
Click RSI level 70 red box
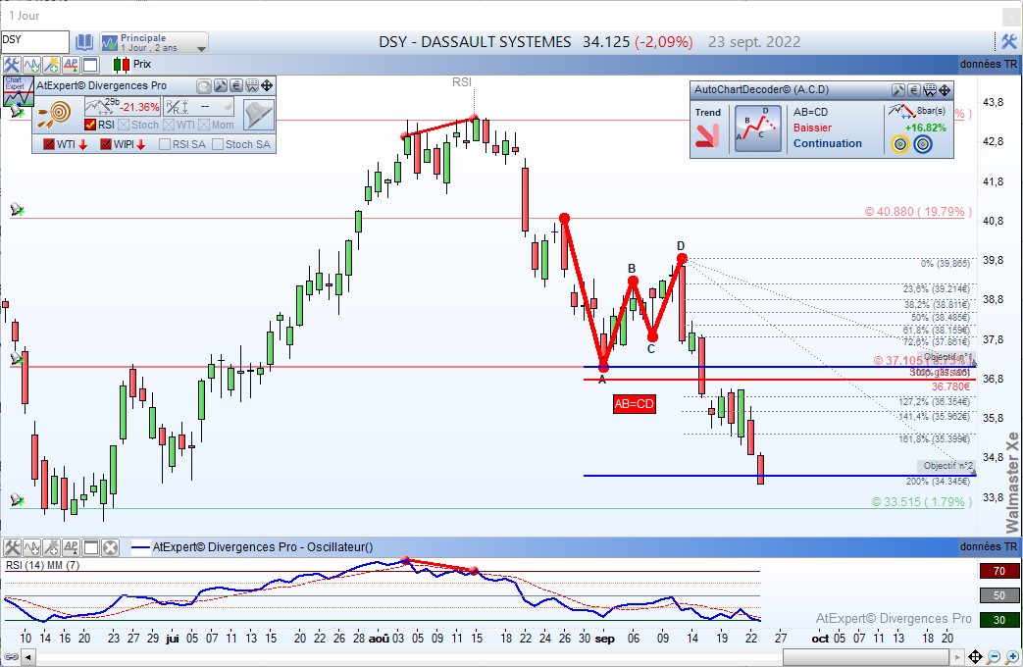coord(998,571)
